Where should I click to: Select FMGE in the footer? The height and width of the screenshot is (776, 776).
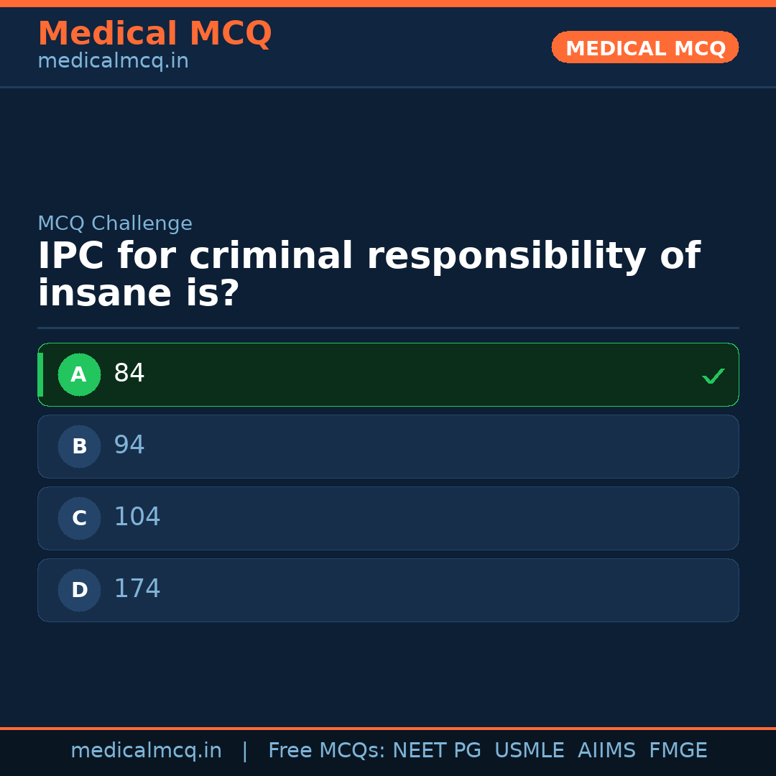678,751
